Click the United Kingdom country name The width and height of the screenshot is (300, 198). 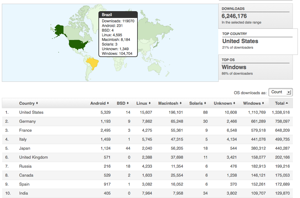[x=33, y=157]
